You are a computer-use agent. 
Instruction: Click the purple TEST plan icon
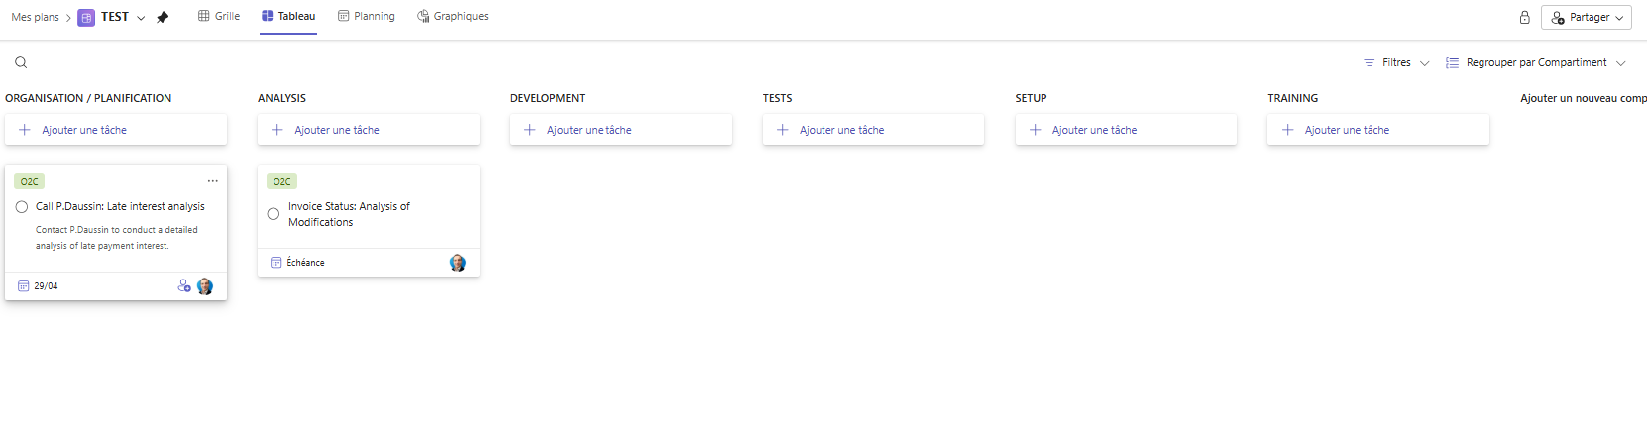[x=86, y=17]
